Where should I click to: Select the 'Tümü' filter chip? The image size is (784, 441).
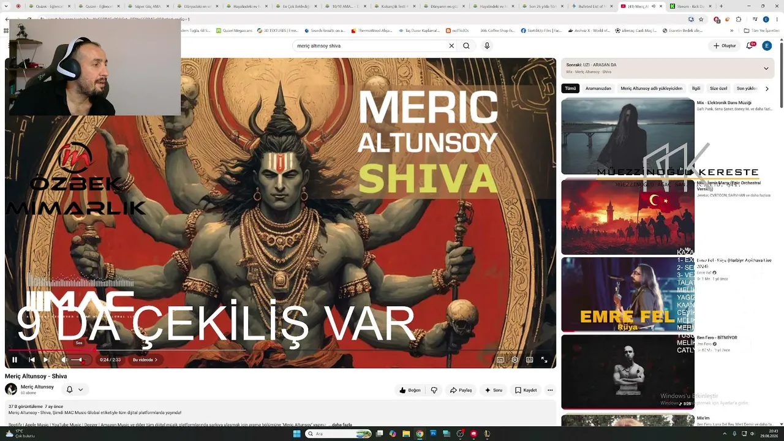tap(570, 88)
